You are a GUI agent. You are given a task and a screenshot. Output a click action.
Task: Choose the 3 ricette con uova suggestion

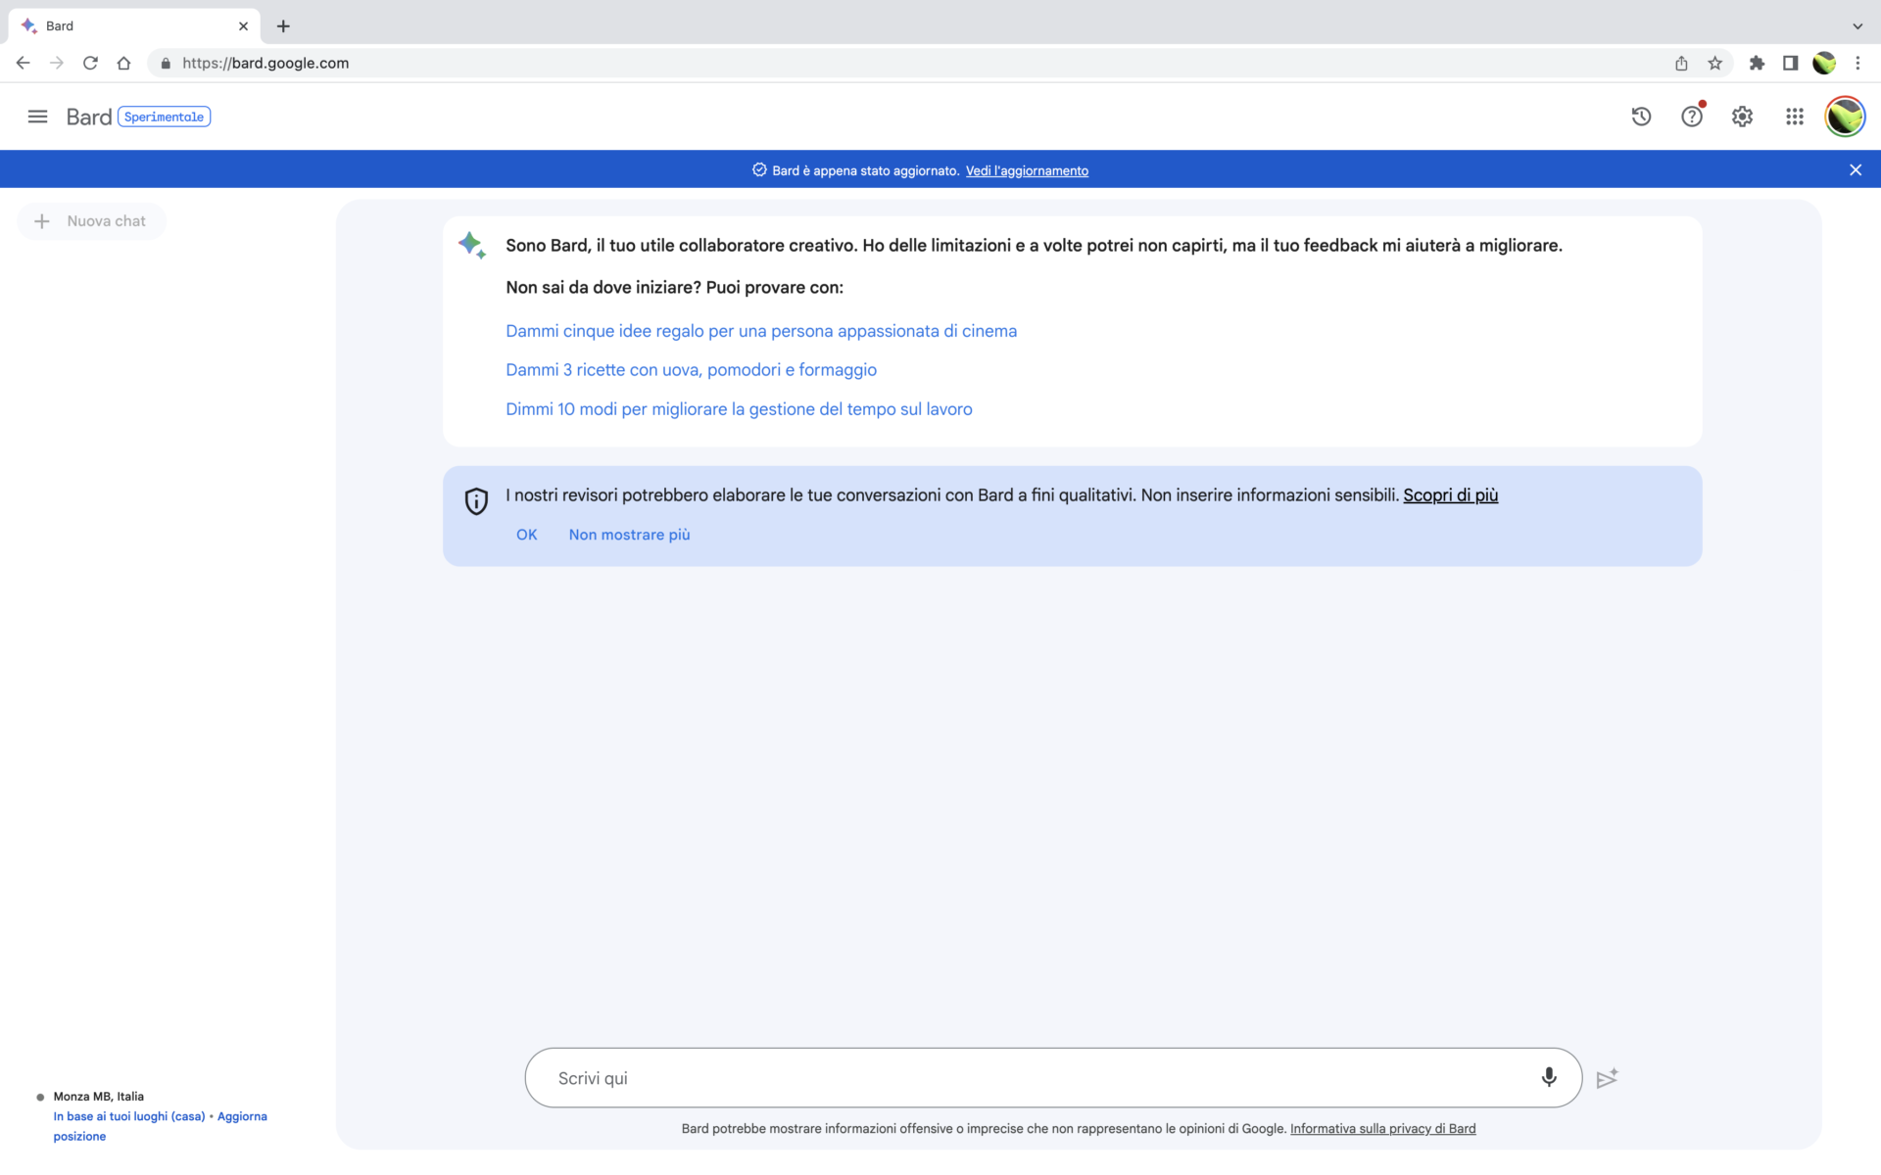click(x=691, y=370)
